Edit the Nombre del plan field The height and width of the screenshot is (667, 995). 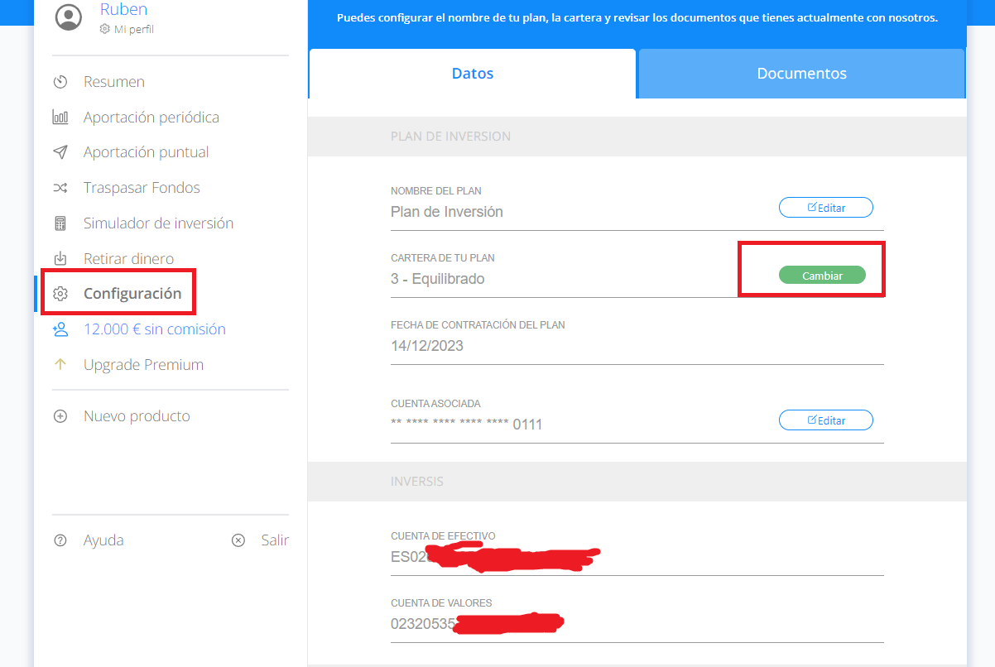[x=826, y=208]
